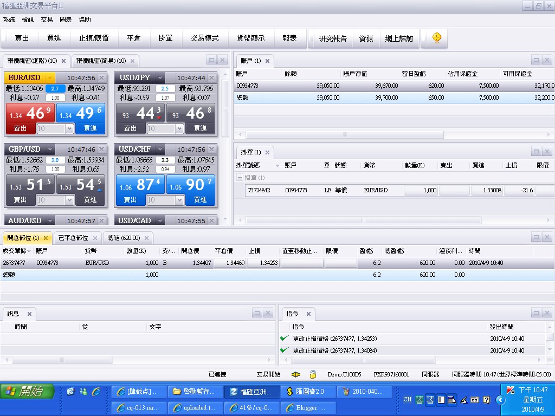
Task: Open the USD/JPY pair dropdown
Action: [160, 77]
